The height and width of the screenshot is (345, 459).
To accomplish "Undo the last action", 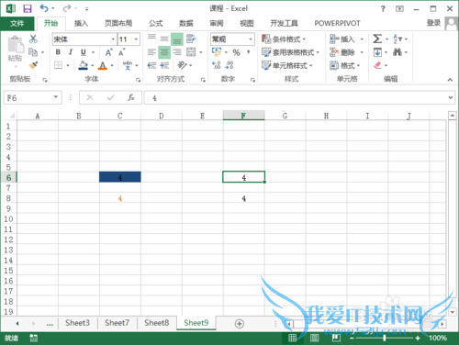I will tap(44, 8).
